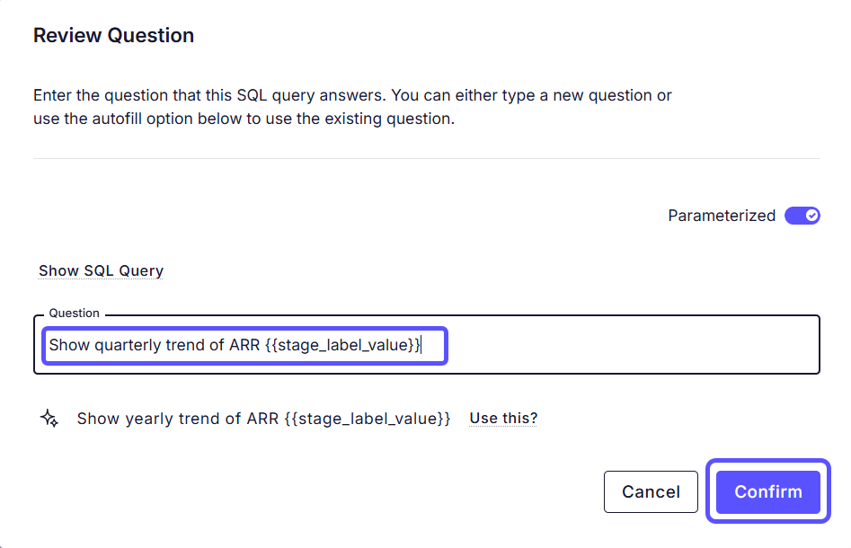Disable the Parameterized toggle
851x548 pixels.
[x=802, y=216]
